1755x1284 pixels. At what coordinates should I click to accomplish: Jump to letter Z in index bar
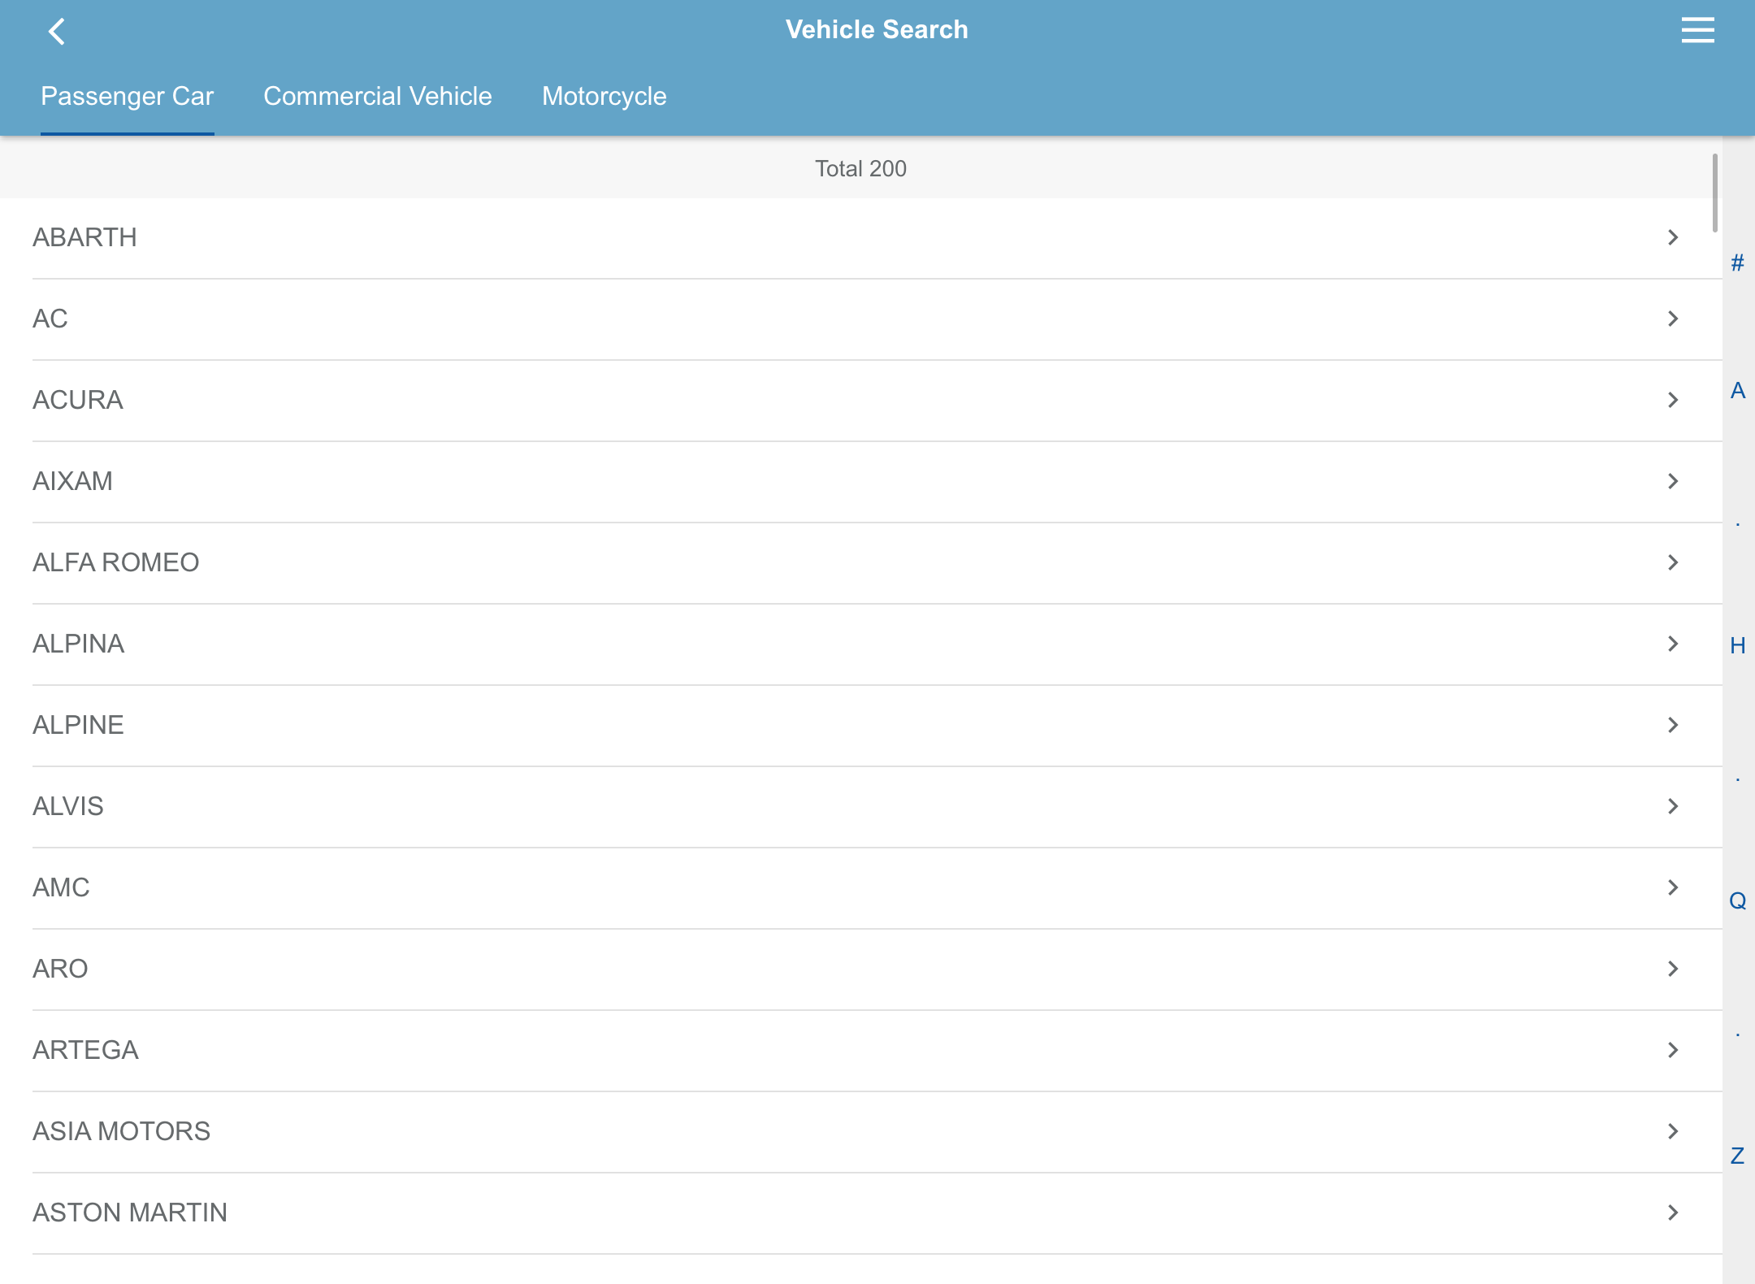1738,1156
